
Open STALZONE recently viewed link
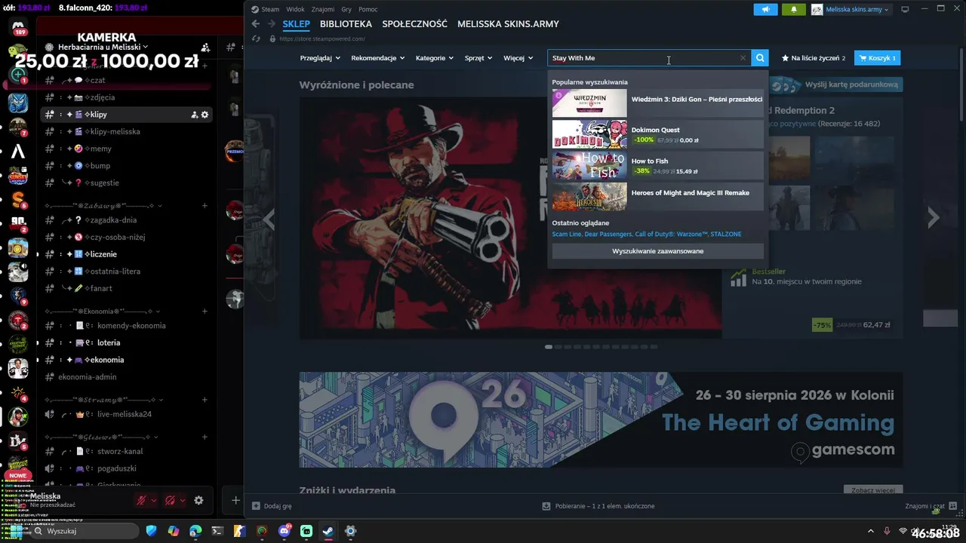[726, 235]
